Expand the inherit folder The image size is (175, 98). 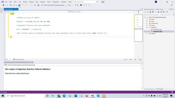(x=147, y=33)
